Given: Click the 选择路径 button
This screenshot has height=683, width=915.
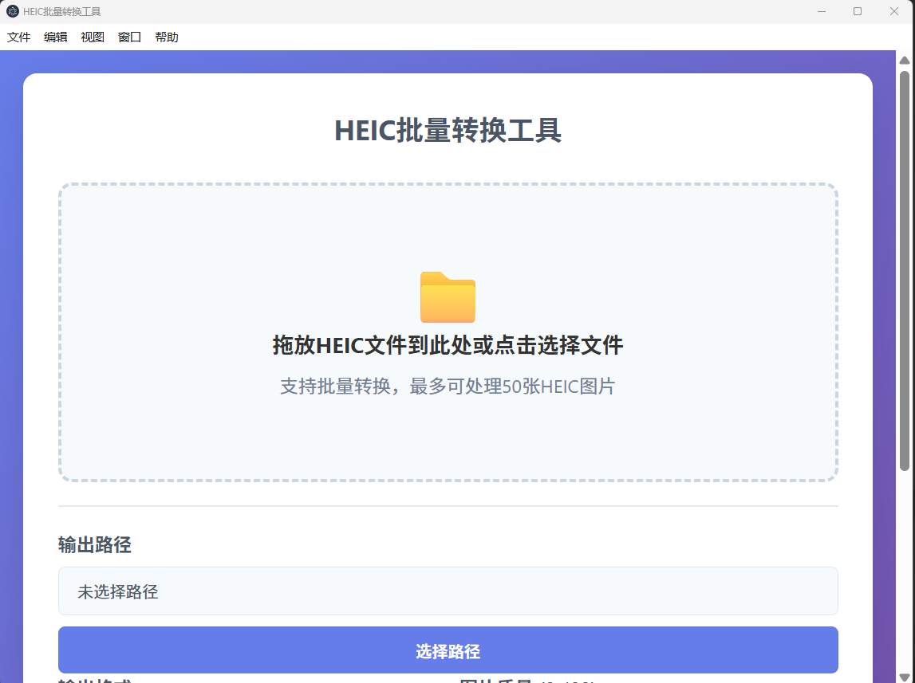Looking at the screenshot, I should (x=448, y=650).
